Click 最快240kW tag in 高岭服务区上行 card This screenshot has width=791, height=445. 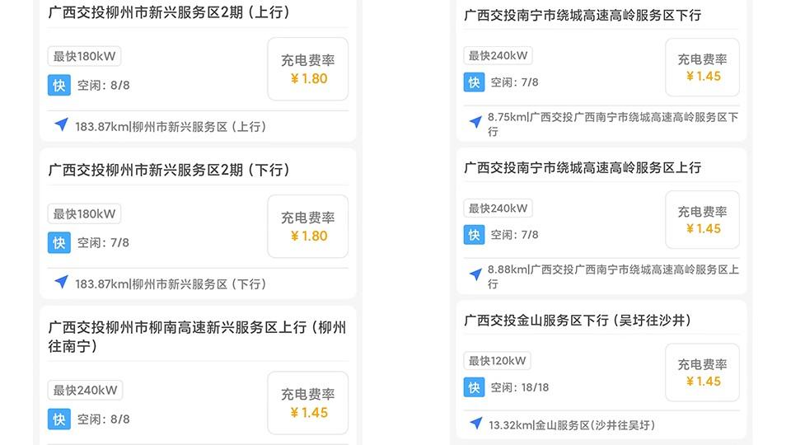click(x=498, y=208)
